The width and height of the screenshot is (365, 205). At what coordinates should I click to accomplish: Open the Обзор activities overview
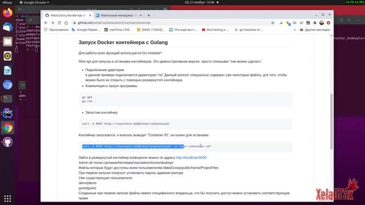[7, 2]
